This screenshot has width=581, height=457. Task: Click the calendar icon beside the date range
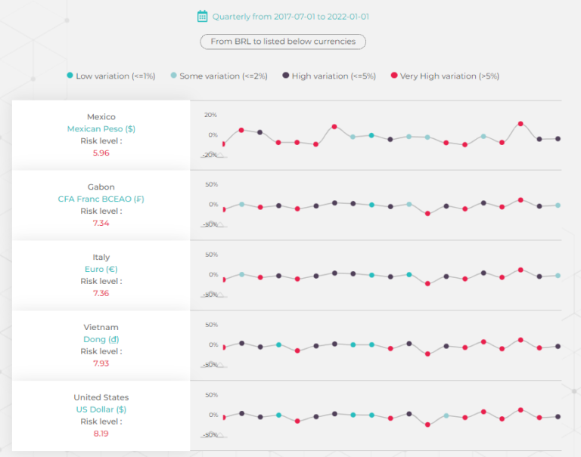click(202, 16)
